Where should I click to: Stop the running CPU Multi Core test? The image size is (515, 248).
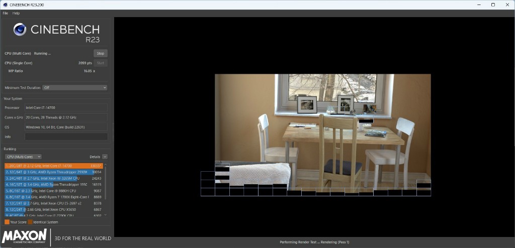point(100,53)
